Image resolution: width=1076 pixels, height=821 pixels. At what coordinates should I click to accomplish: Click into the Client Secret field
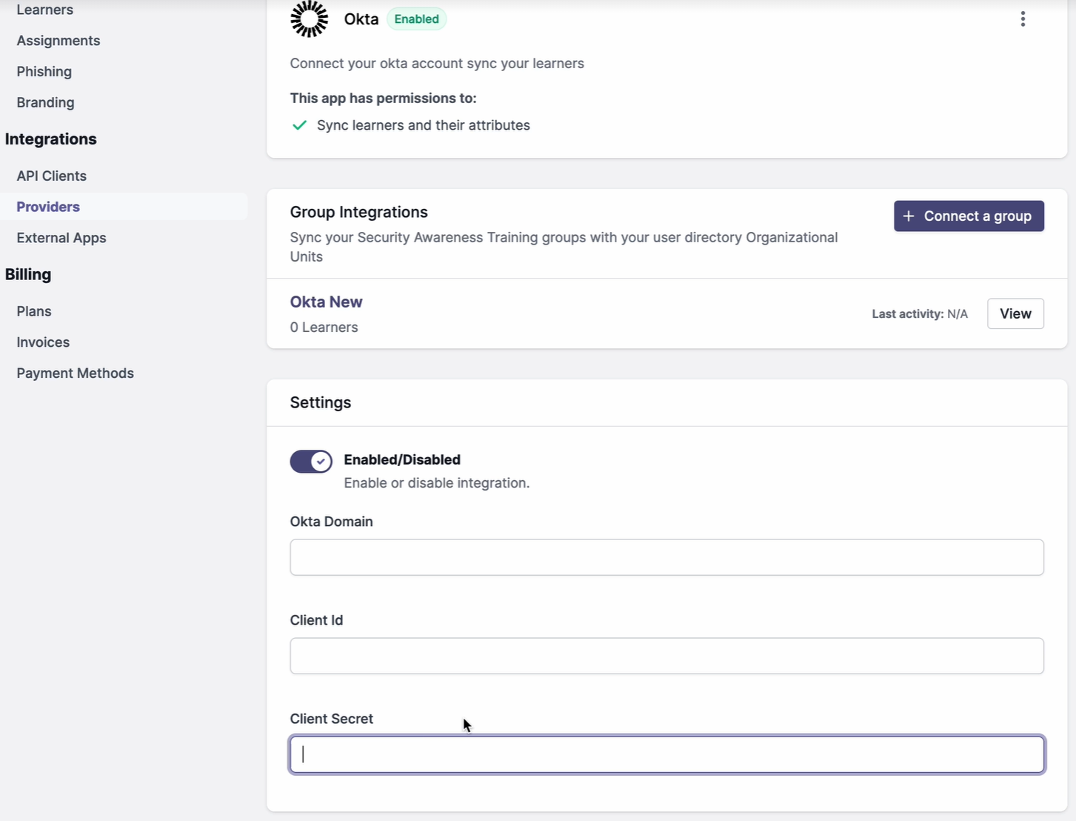tap(666, 754)
